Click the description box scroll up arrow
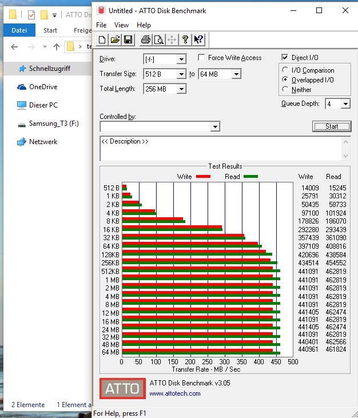The image size is (358, 418). 346,142
